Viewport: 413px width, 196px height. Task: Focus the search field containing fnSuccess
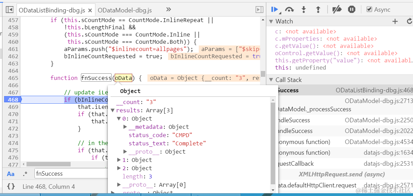point(71,174)
